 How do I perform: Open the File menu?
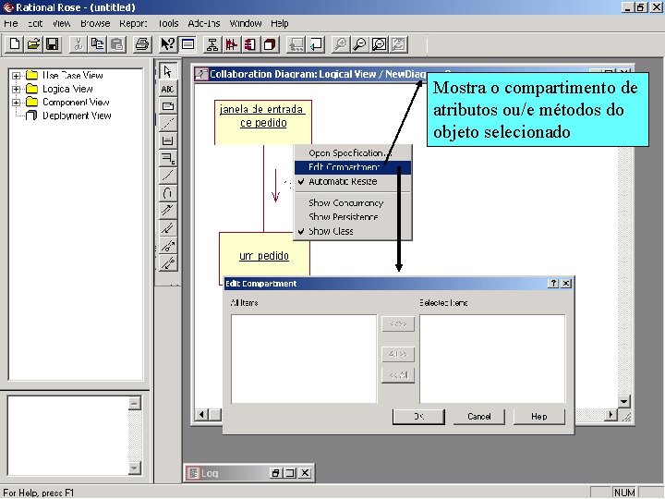click(x=10, y=23)
